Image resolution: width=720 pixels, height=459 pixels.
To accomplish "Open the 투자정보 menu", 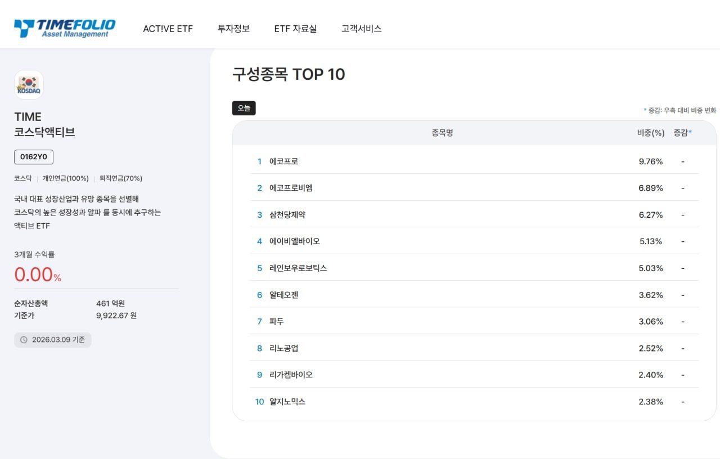I will point(234,29).
